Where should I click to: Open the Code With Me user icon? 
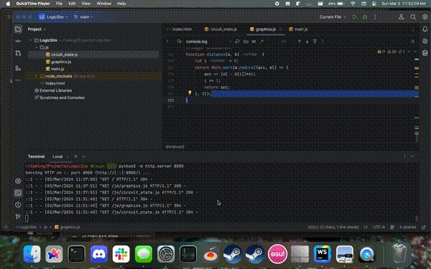click(401, 17)
